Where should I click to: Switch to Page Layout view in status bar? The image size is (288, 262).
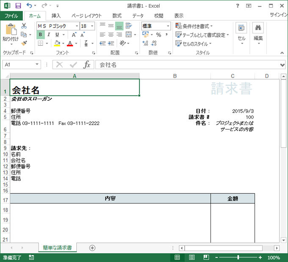(x=191, y=257)
